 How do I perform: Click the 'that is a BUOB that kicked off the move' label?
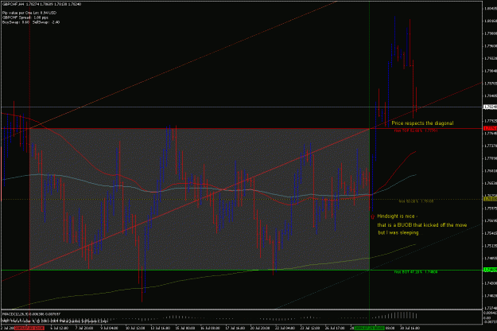point(422,225)
